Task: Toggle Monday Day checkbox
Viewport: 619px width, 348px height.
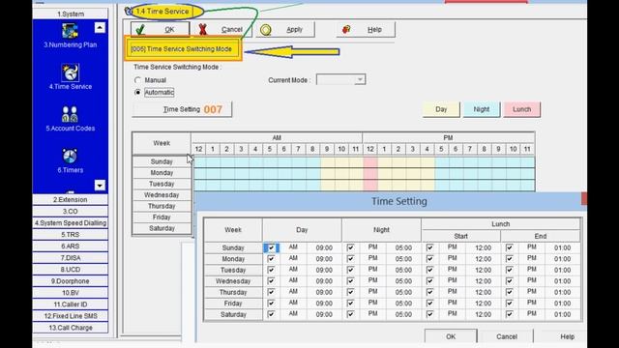Action: coord(271,259)
